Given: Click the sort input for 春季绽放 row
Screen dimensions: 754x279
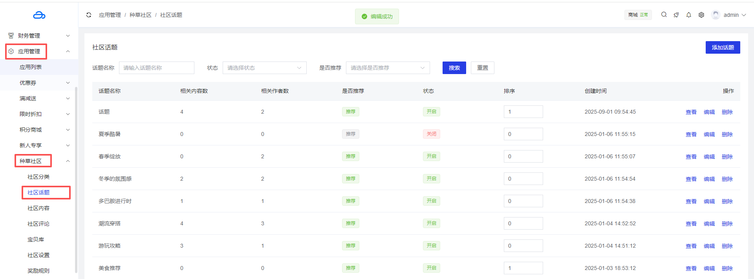Looking at the screenshot, I should 523,156.
